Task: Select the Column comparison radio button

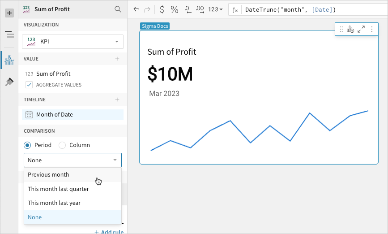Action: 62,145
